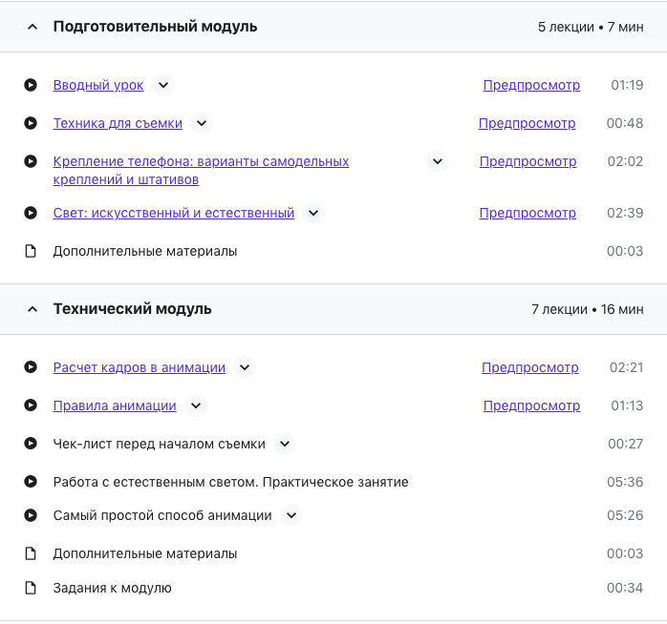The image size is (667, 624).
Task: Click play icon beside Правила анимации
Action: (x=31, y=406)
